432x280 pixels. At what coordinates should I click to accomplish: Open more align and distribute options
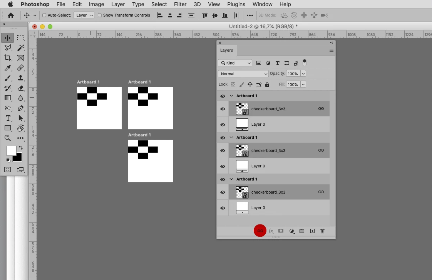249,15
